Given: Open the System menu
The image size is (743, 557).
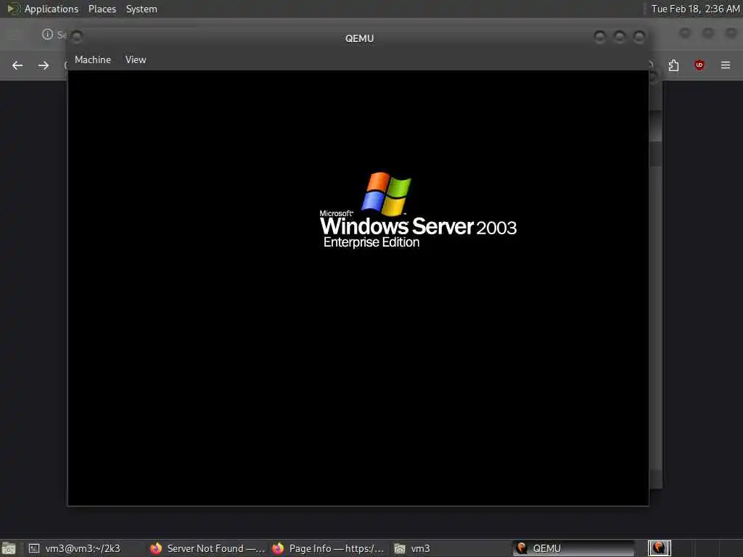Looking at the screenshot, I should (141, 9).
